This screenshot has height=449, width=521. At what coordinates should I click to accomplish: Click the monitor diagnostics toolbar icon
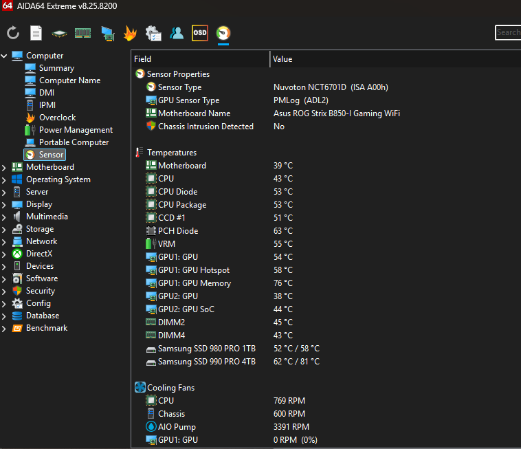click(107, 32)
